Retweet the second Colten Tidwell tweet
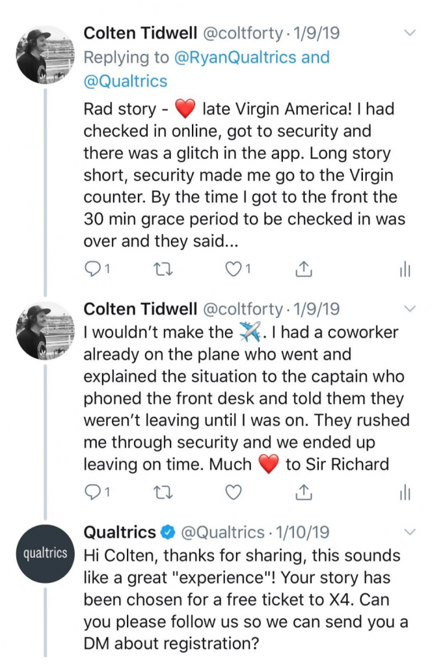Screen dimensions: 443x667 [163, 492]
